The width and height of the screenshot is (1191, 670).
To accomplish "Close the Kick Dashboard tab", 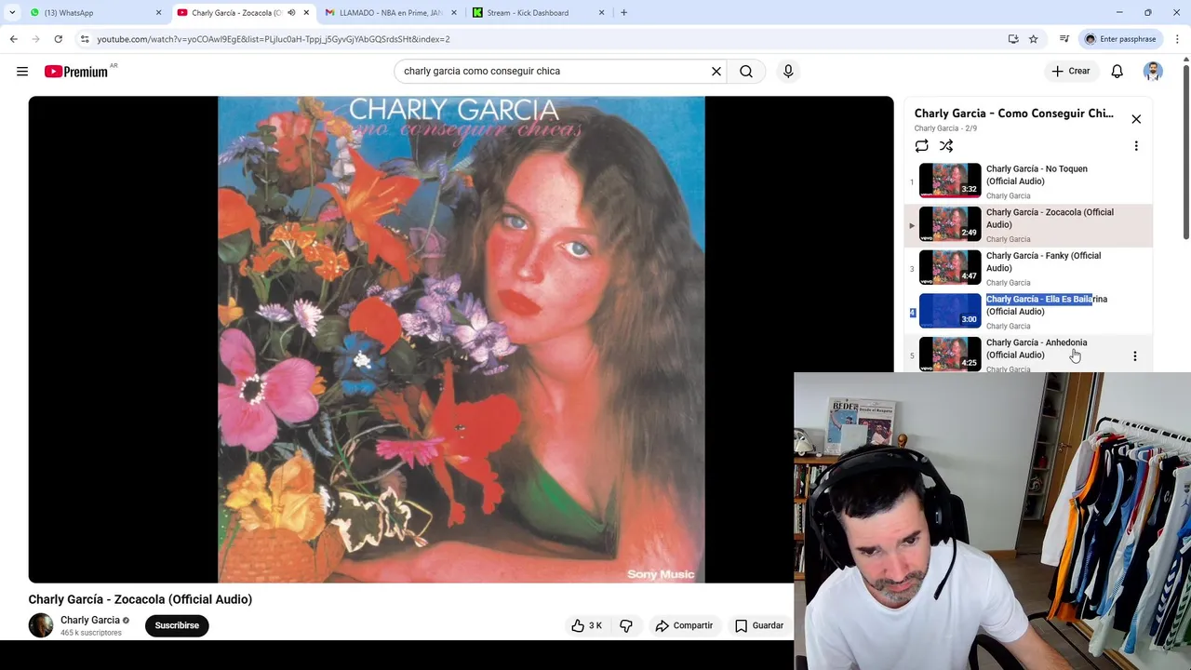I will (601, 13).
